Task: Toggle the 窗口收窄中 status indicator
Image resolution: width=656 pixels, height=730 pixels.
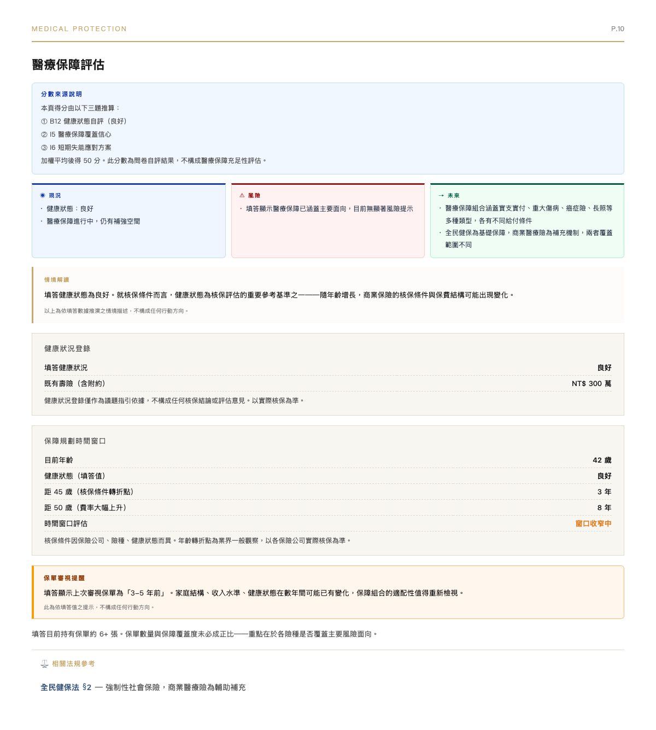Action: pyautogui.click(x=594, y=524)
